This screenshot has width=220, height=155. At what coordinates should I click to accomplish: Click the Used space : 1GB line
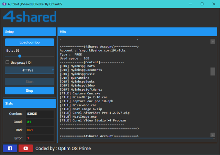75,59
